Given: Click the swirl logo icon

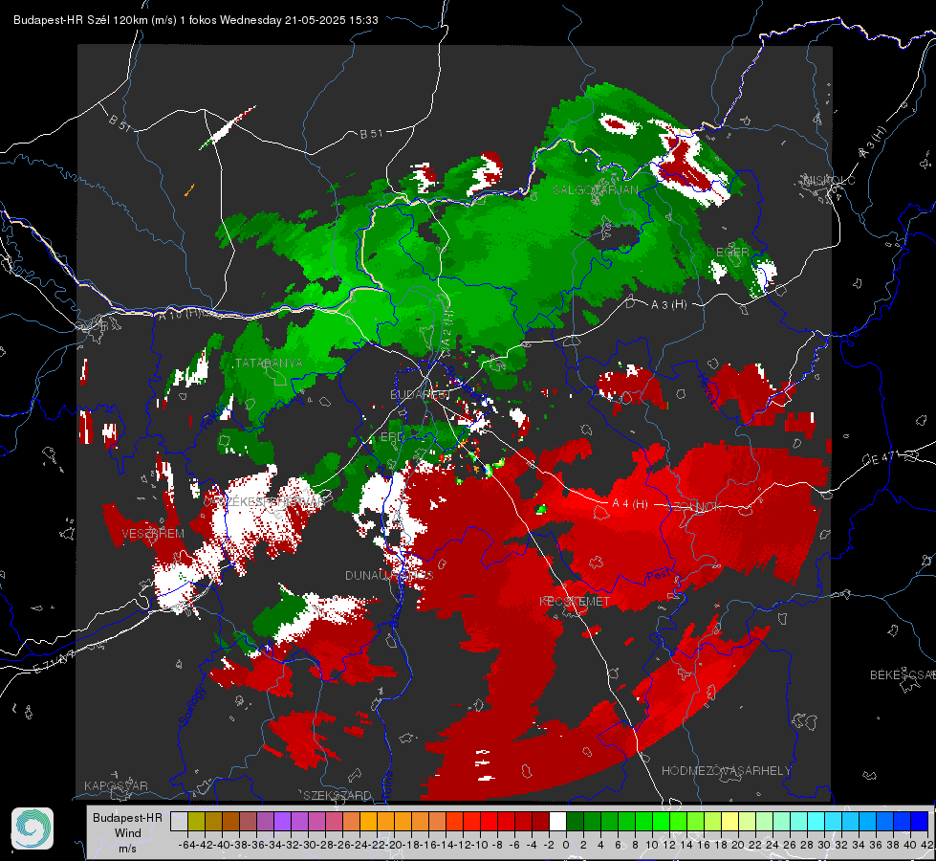Looking at the screenshot, I should point(33,828).
